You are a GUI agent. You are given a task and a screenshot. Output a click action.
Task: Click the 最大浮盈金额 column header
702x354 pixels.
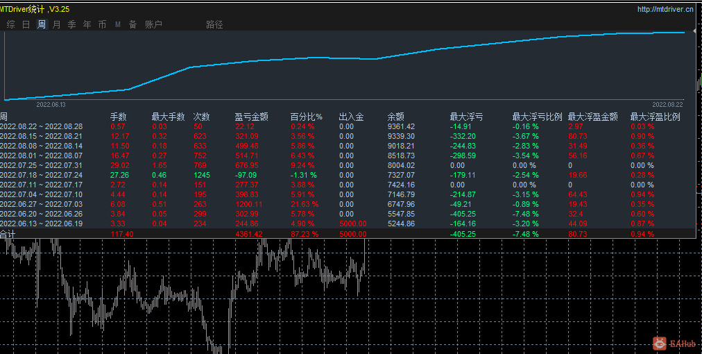coord(593,117)
